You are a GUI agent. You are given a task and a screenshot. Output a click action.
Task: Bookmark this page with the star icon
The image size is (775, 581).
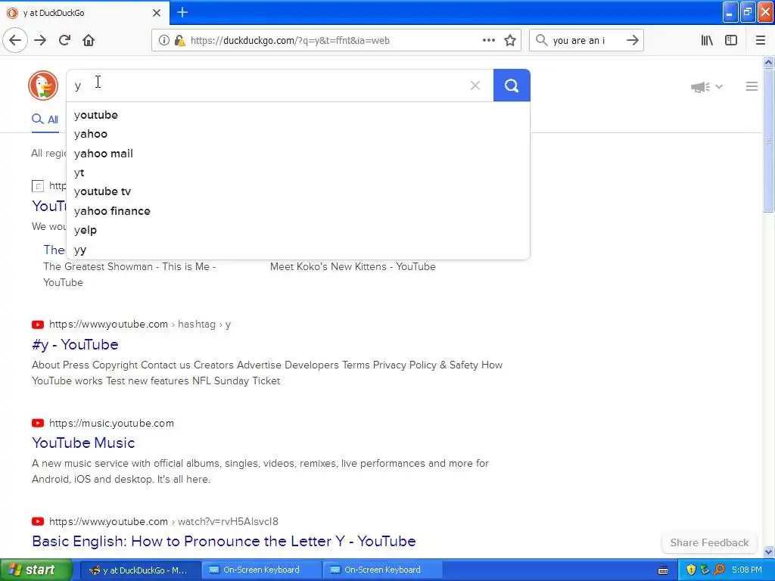point(510,40)
